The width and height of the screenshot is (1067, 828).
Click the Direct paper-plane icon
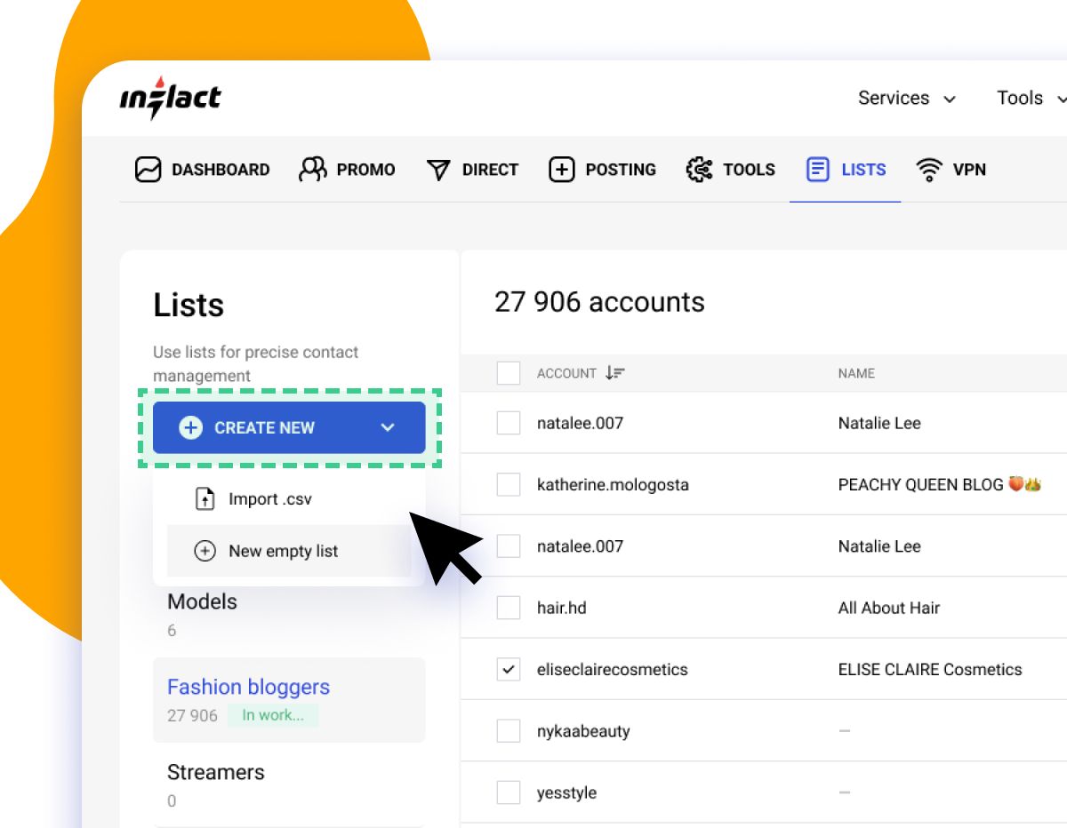pyautogui.click(x=438, y=170)
